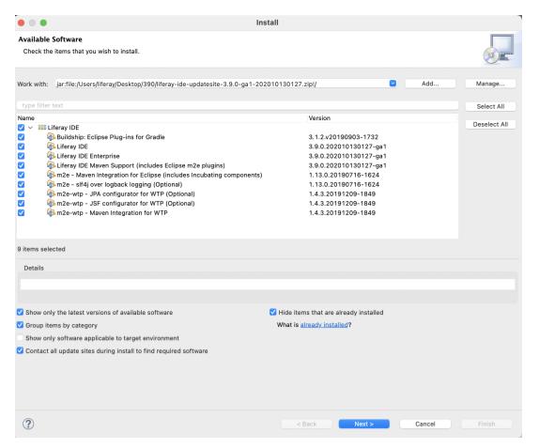
Task: Click the Buildship Eclipse Plug-ins feature icon
Action: 51,137
